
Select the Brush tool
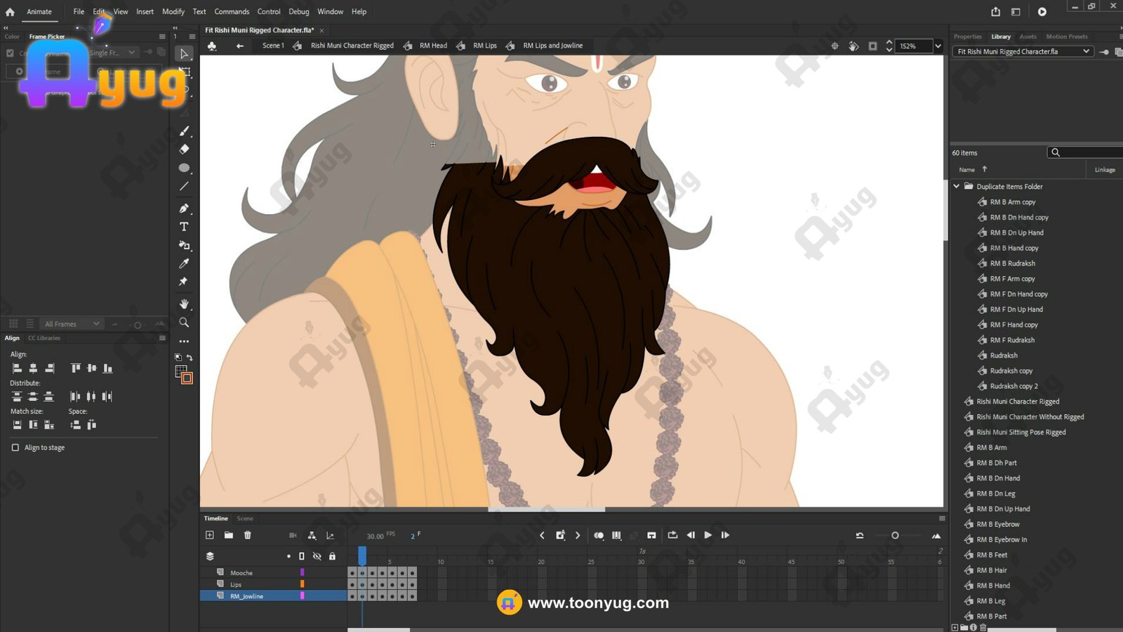(184, 131)
